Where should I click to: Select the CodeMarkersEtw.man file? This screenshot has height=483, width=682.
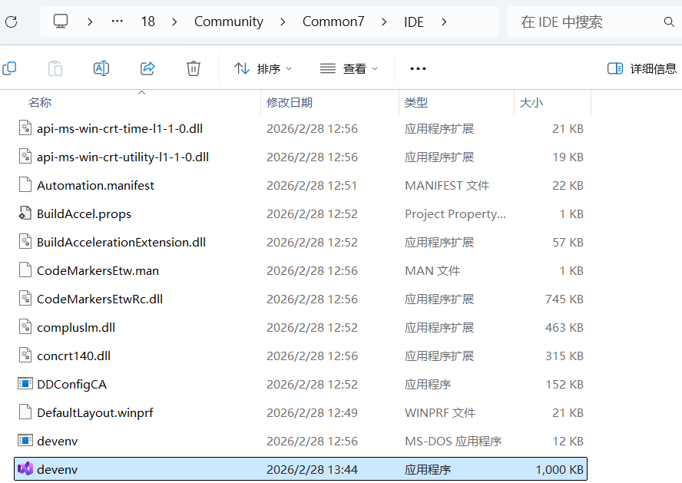pyautogui.click(x=300, y=271)
